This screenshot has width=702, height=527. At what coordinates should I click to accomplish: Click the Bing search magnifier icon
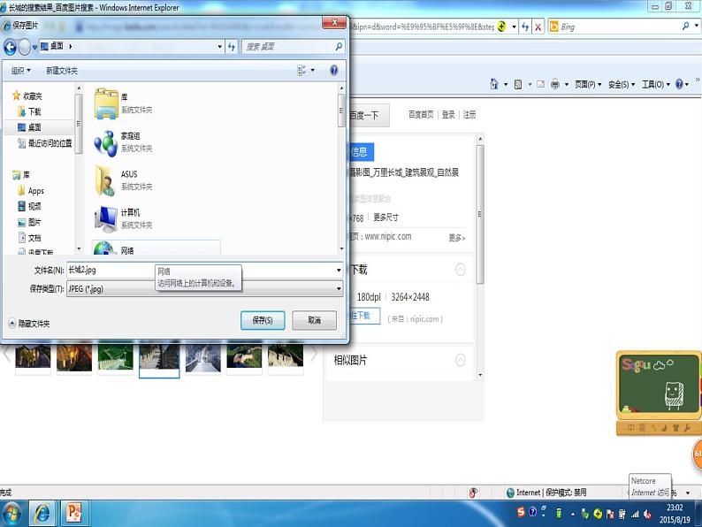[x=685, y=27]
